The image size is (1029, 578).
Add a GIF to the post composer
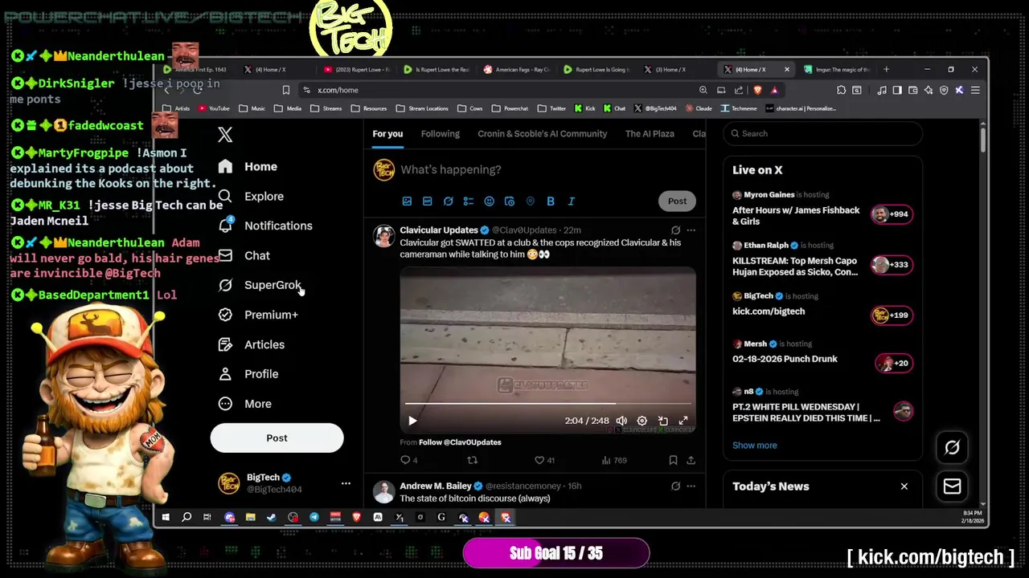click(x=427, y=201)
